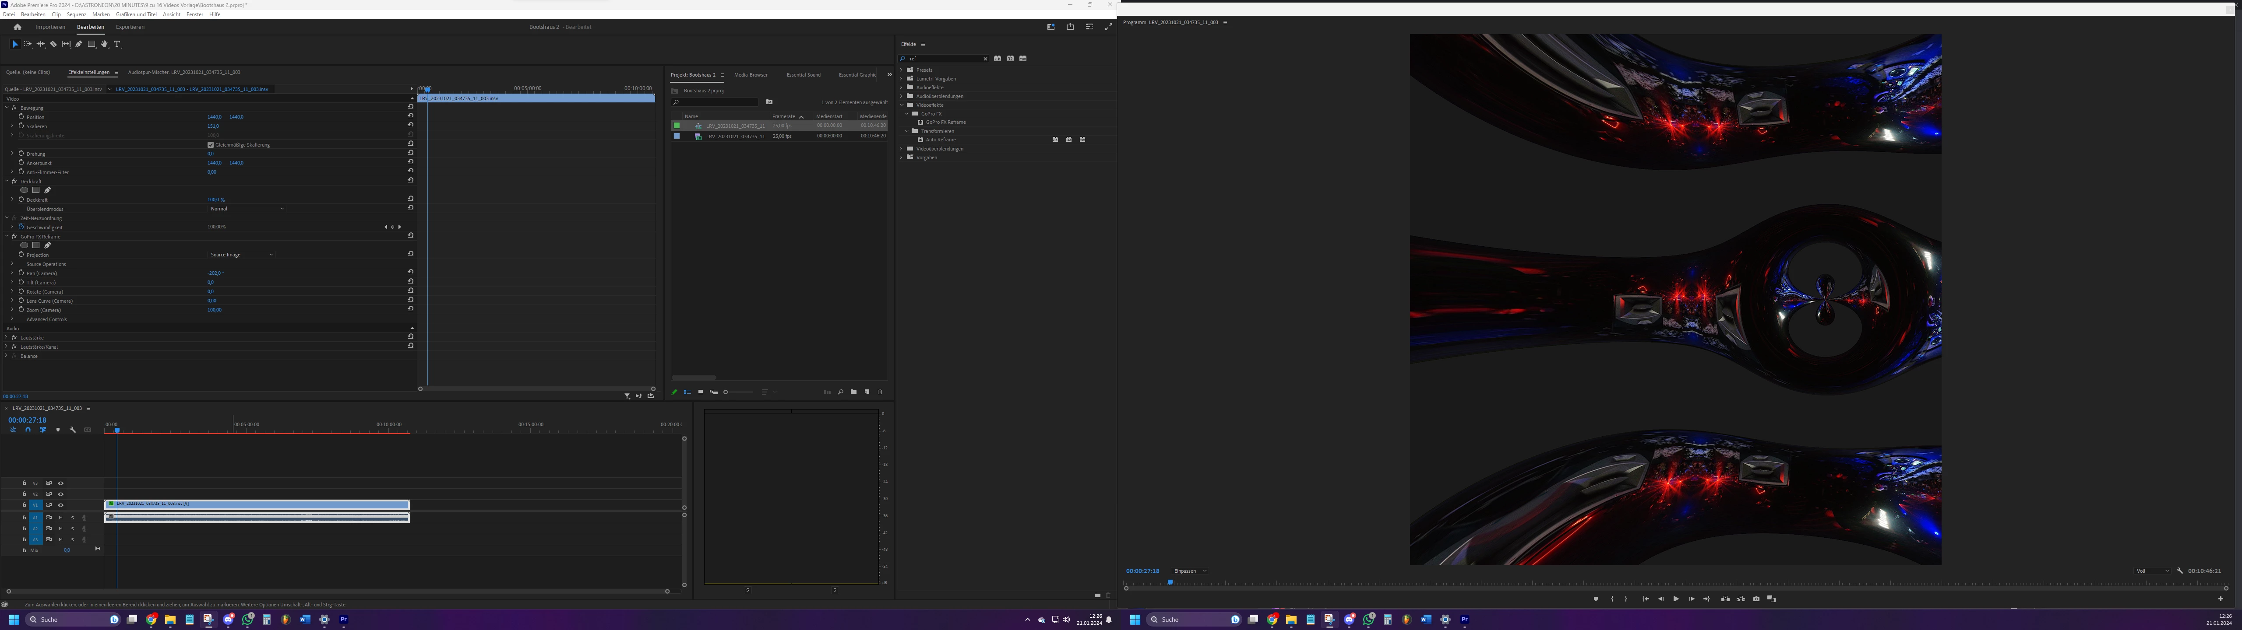Screen dimensions: 2242x630
Task: Click the Exportieren workspace button
Action: (x=130, y=27)
